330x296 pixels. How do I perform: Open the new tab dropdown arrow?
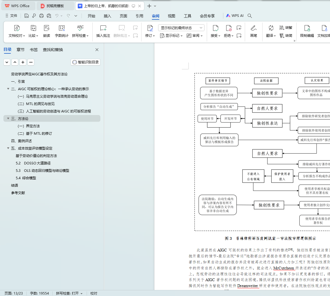pyautogui.click(x=155, y=6)
